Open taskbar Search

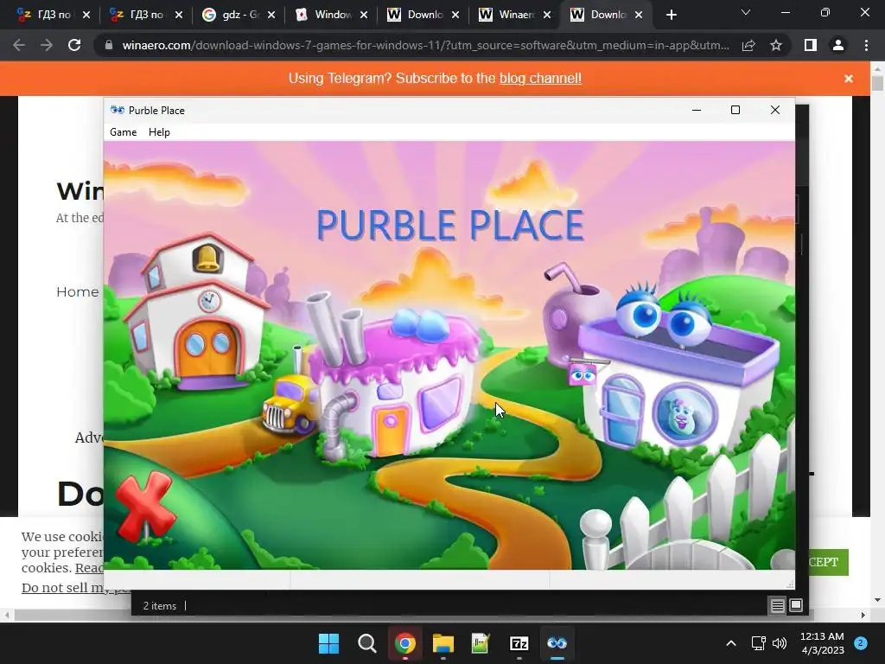tap(366, 643)
